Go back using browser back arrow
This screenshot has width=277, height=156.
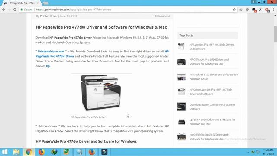[x=3, y=10]
